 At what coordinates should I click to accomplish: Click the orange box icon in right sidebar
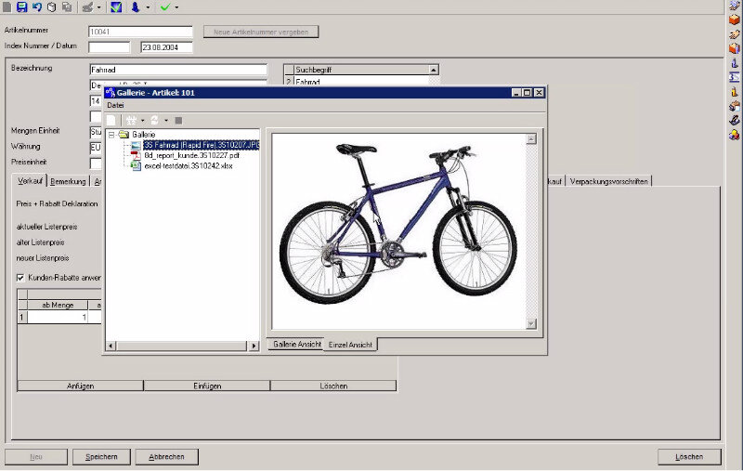coord(734,20)
